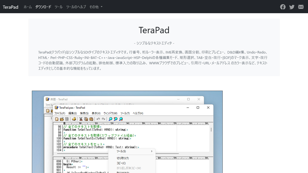Click the first Find magnifier icon
The image size is (308, 173).
[110, 119]
